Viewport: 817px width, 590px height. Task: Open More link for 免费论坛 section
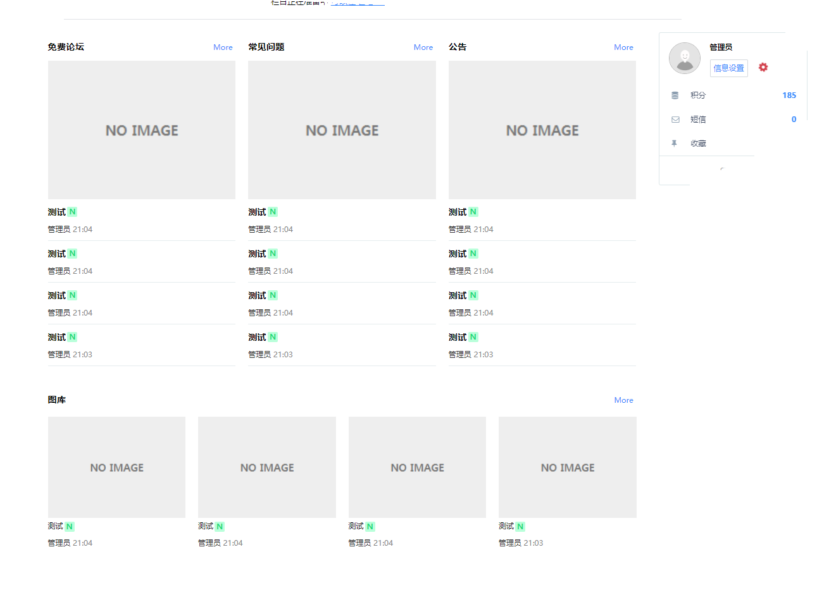point(223,47)
